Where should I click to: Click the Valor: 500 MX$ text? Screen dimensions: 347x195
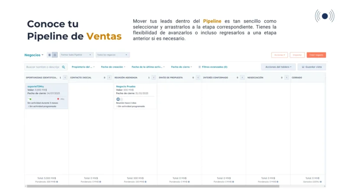125,90
